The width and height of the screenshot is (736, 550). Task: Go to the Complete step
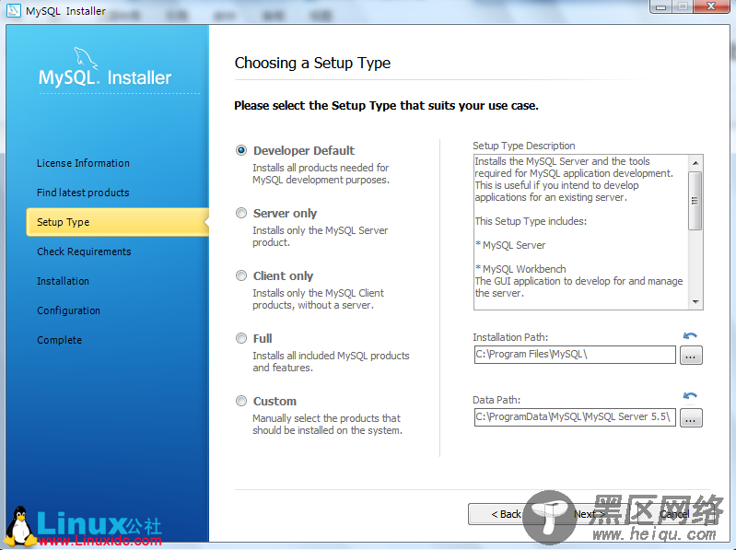(x=59, y=340)
